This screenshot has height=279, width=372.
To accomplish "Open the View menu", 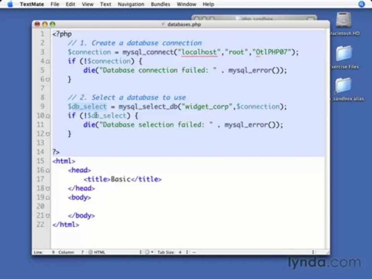I will click(x=88, y=4).
